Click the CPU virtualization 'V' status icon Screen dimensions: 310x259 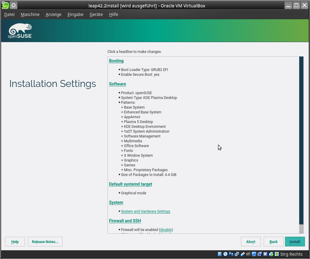[x=265, y=254]
